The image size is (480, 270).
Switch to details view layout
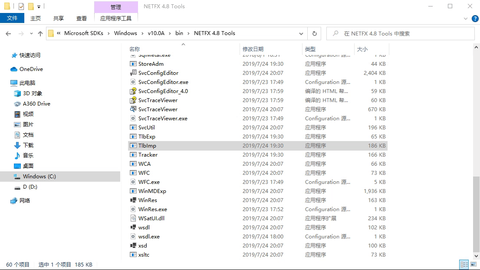click(x=464, y=264)
